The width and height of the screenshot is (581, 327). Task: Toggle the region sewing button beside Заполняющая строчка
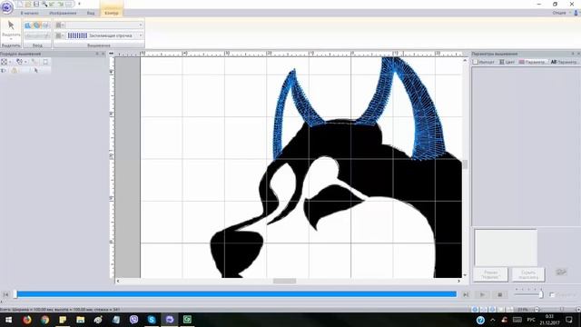tap(58, 35)
